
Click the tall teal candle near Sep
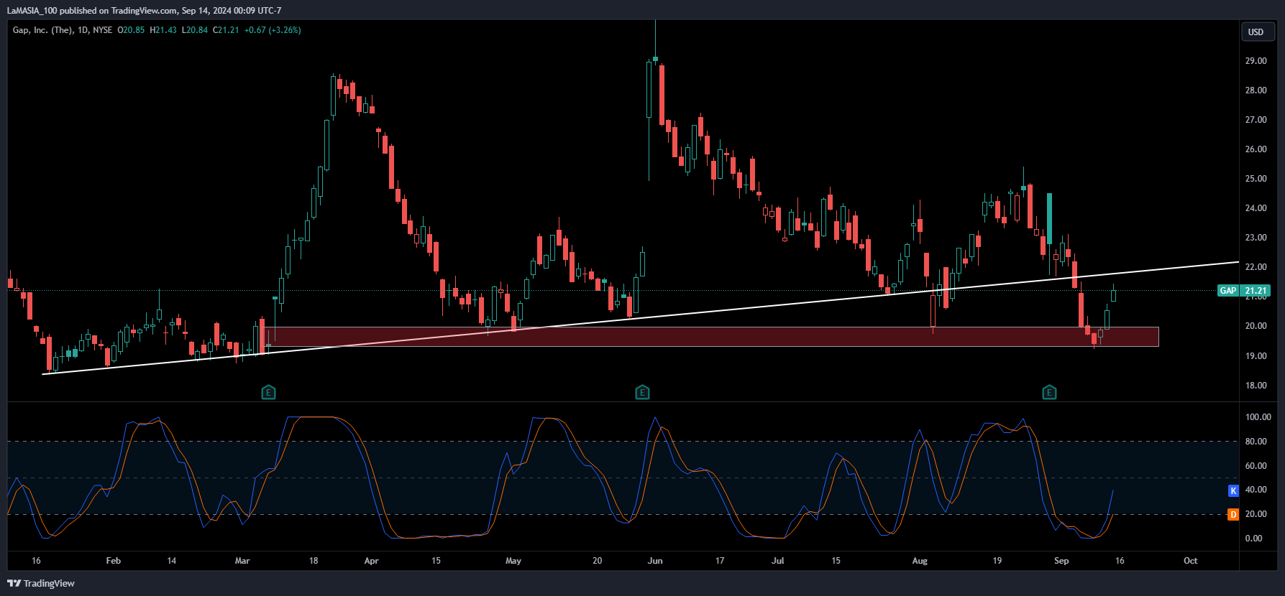pyautogui.click(x=1050, y=218)
